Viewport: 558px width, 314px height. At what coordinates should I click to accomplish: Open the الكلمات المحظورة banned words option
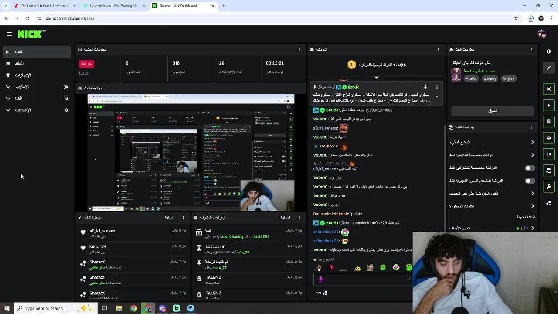pos(492,206)
